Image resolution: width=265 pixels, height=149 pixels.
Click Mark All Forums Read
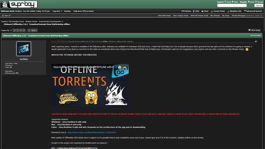[x=199, y=16]
